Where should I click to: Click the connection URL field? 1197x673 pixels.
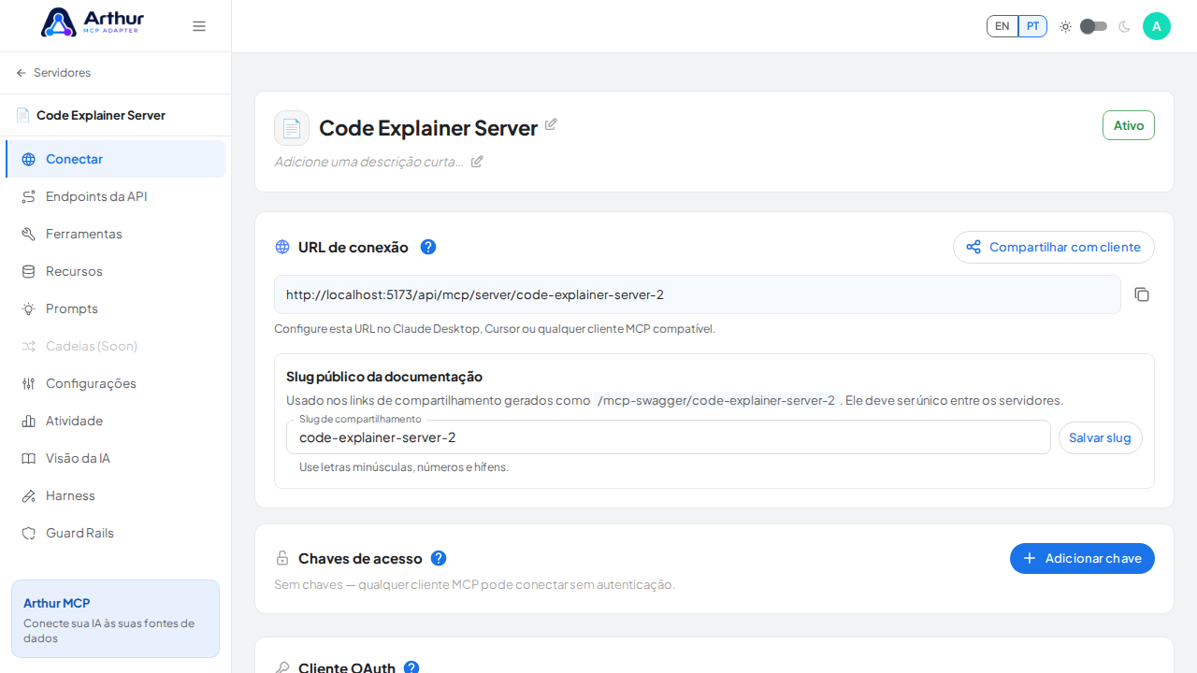point(698,294)
